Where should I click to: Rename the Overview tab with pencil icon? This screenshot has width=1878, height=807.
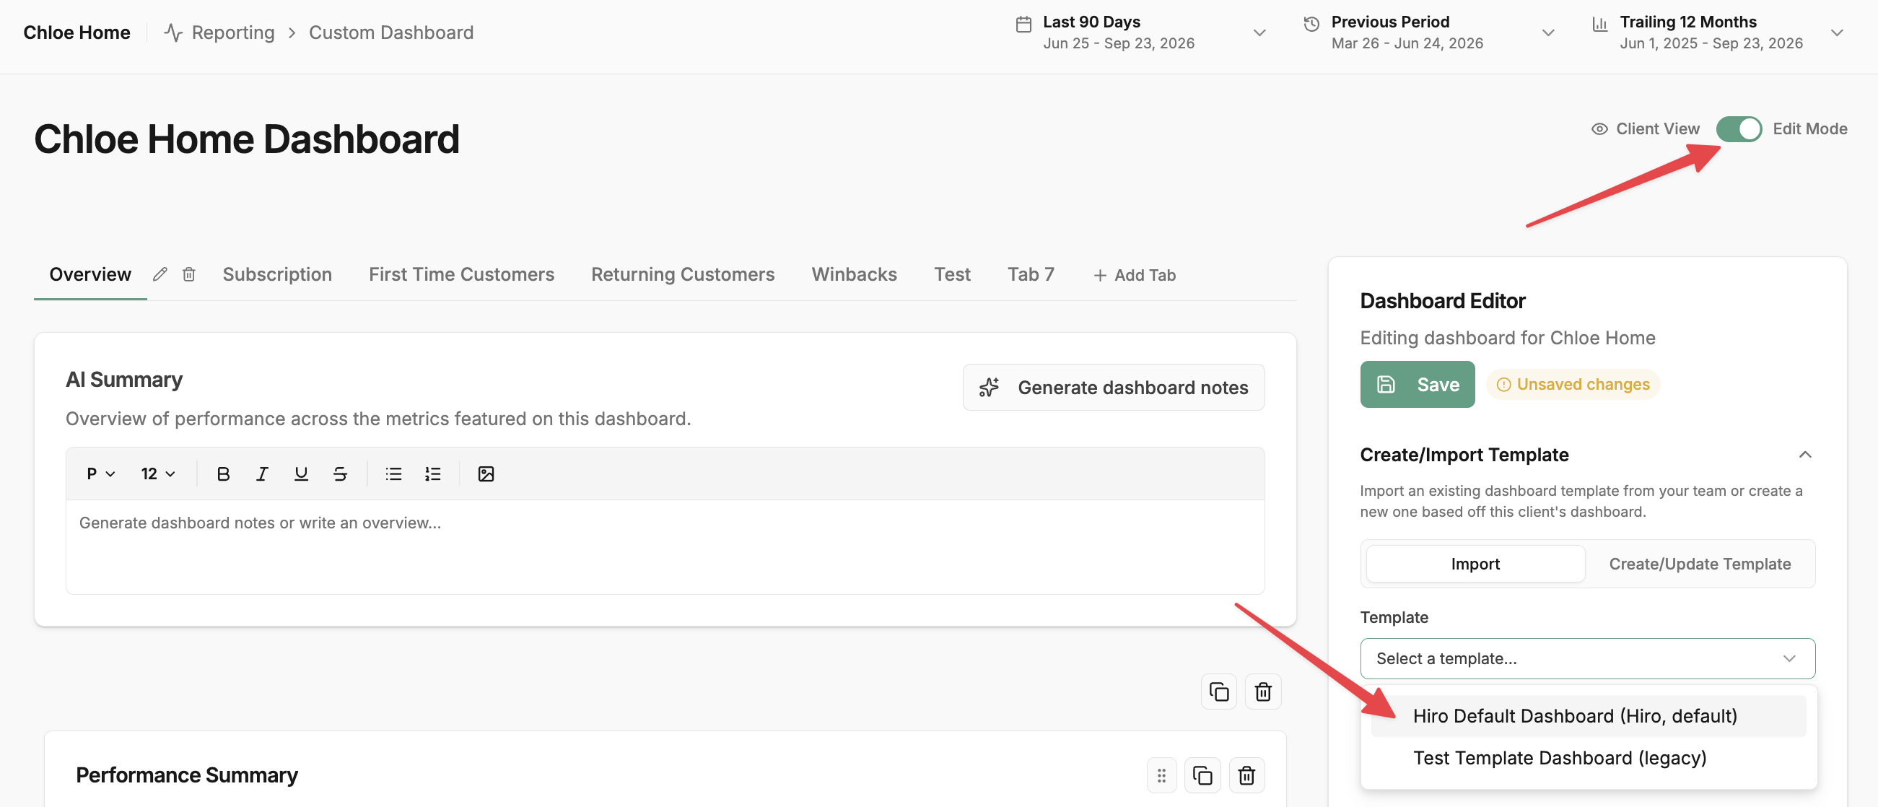tap(160, 274)
